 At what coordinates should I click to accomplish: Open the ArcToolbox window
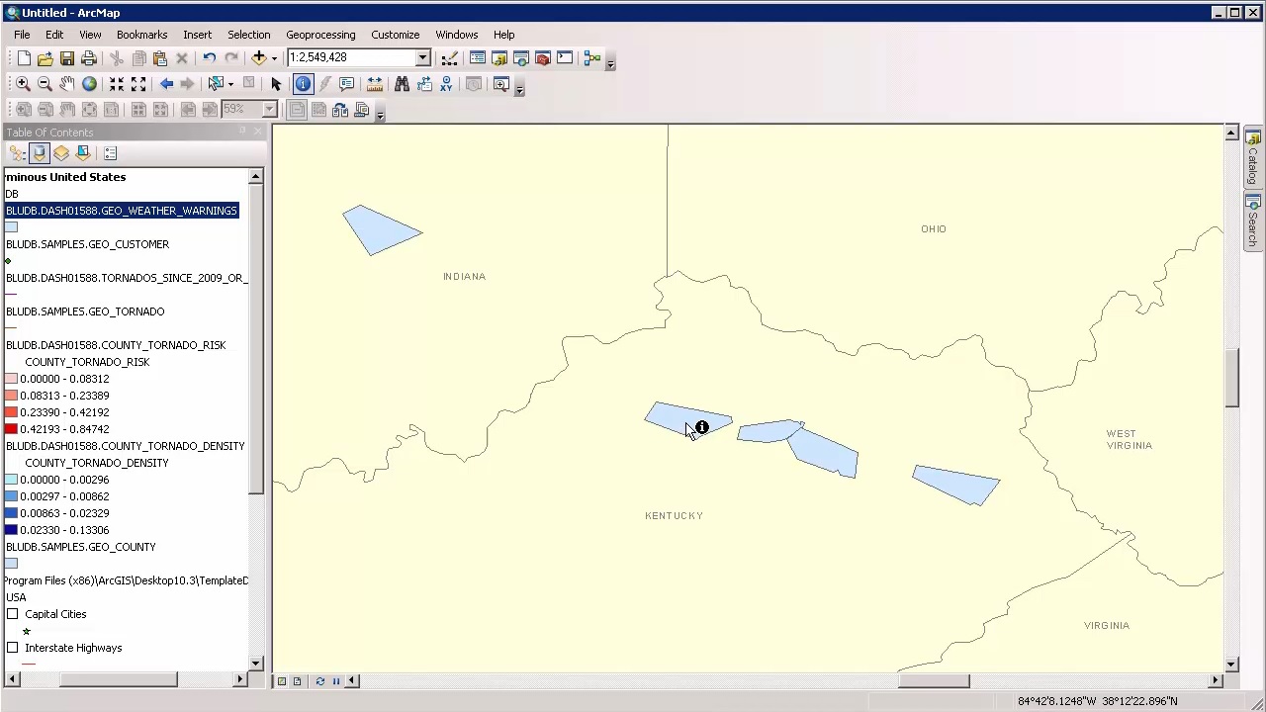click(x=543, y=58)
